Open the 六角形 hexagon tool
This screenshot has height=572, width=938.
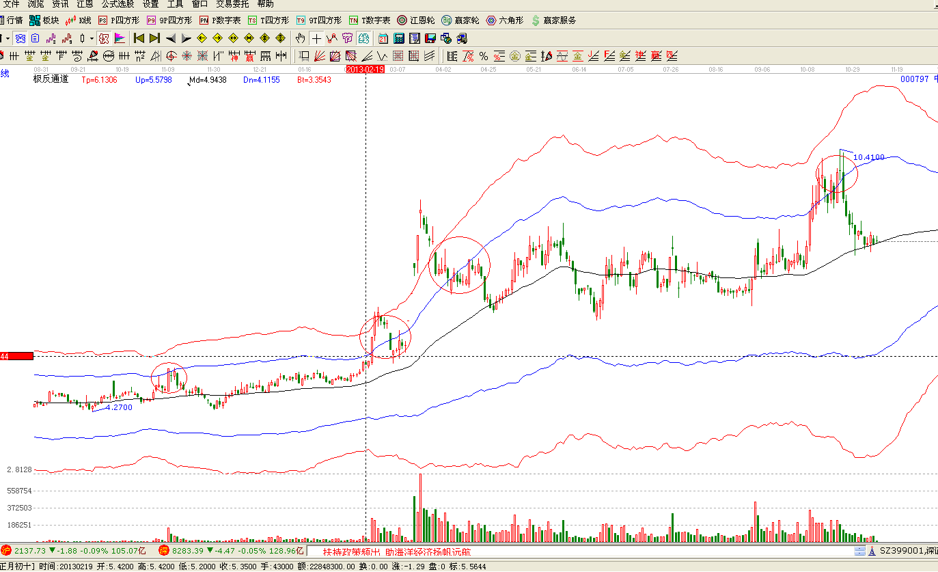pos(504,21)
